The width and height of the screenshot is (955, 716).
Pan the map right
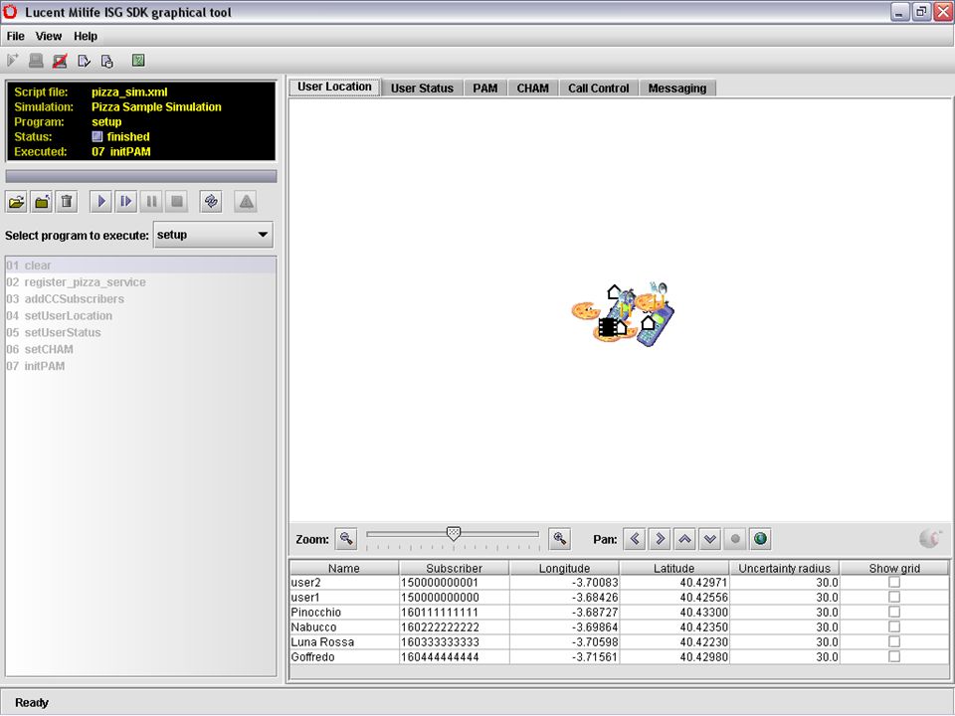click(660, 539)
